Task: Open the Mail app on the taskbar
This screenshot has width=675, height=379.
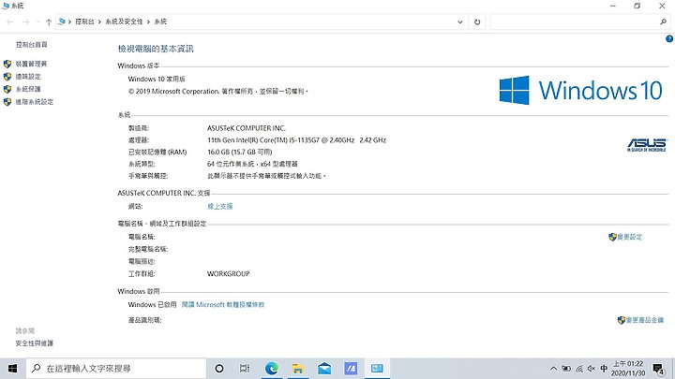Action: coord(324,369)
